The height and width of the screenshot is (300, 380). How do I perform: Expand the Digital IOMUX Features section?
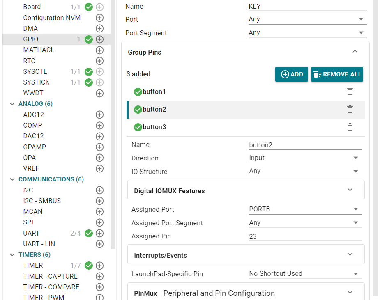tap(350, 190)
